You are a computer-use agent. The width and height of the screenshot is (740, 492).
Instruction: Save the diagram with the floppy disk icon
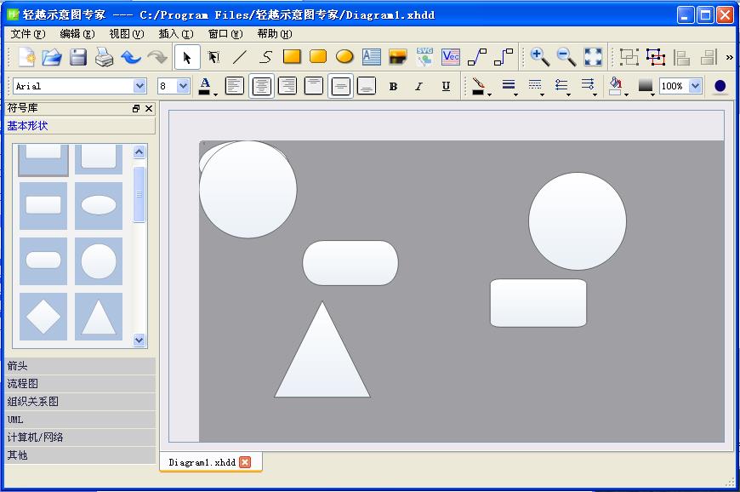[78, 58]
